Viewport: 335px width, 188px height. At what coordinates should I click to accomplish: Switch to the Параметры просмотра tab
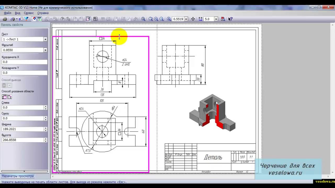[x=18, y=176]
